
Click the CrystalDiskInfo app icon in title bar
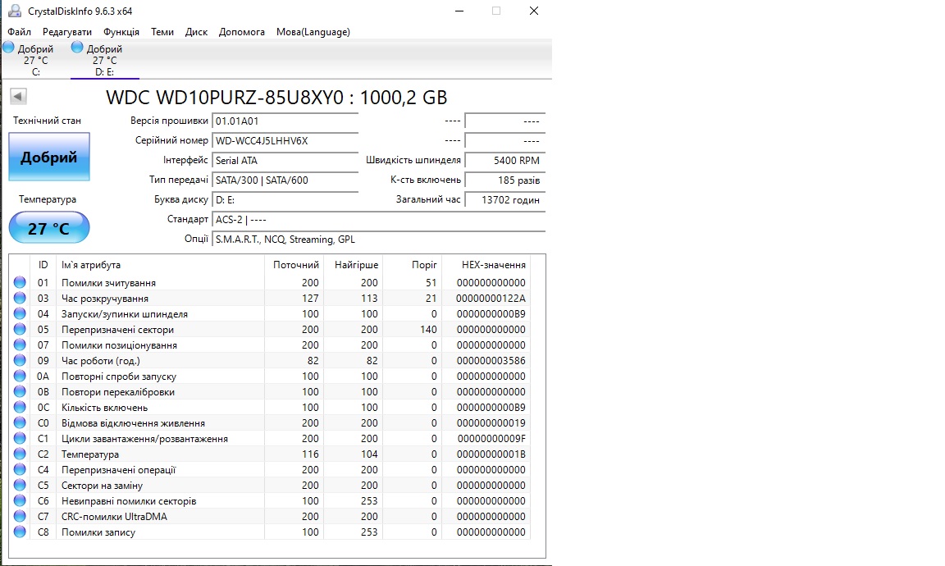click(x=14, y=11)
